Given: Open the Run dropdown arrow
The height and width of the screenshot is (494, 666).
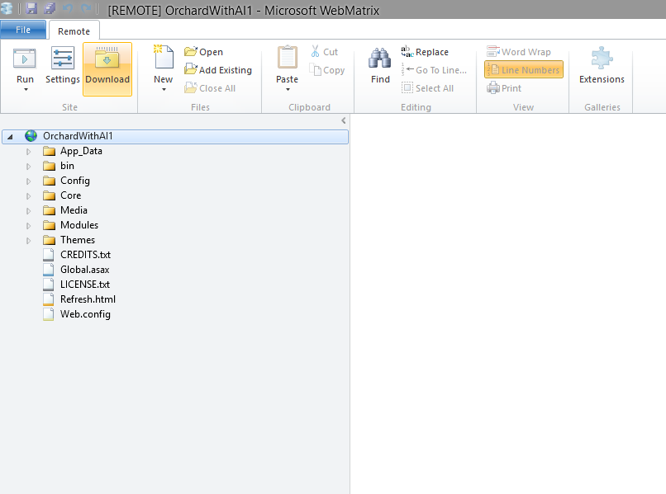Looking at the screenshot, I should coord(26,89).
